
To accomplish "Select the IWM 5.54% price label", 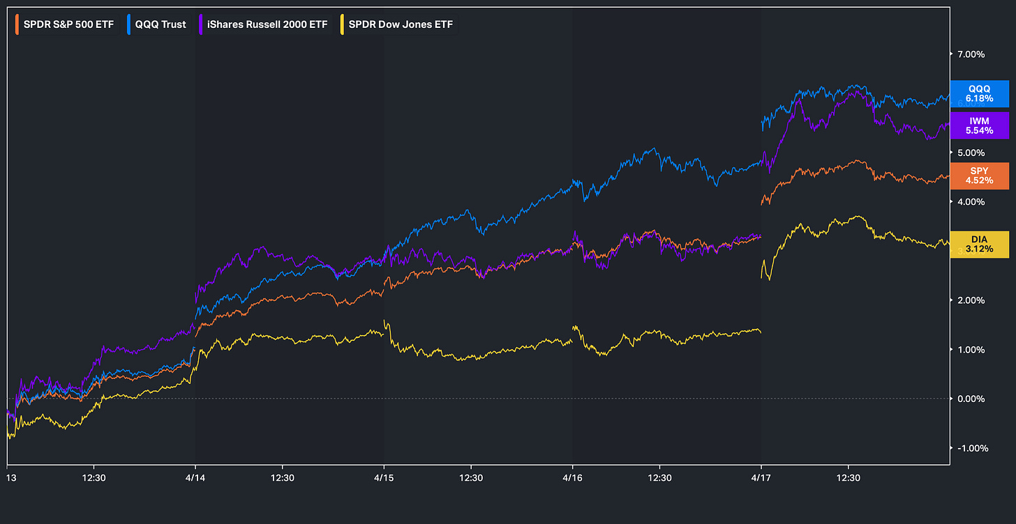I will [979, 125].
